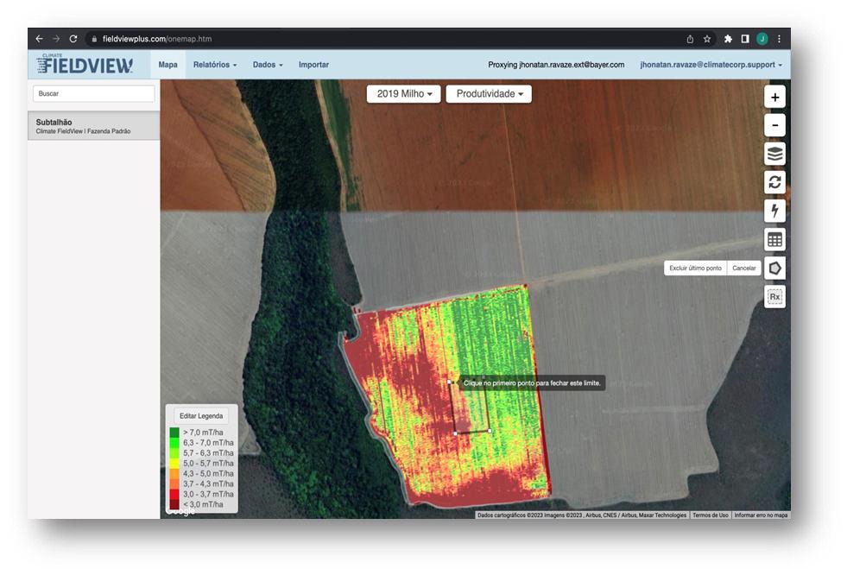Reload the page with browser refresh icon
Screen dimensions: 847x575
point(73,39)
